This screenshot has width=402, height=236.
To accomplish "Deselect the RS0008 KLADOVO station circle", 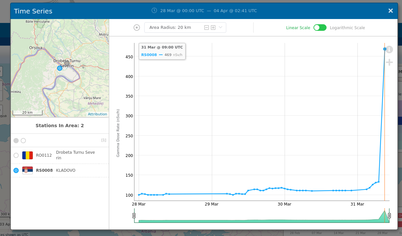I will 16,170.
